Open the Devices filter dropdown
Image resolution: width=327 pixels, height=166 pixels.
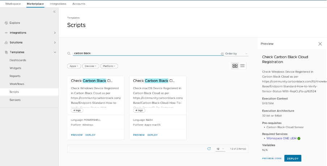pyautogui.click(x=90, y=66)
